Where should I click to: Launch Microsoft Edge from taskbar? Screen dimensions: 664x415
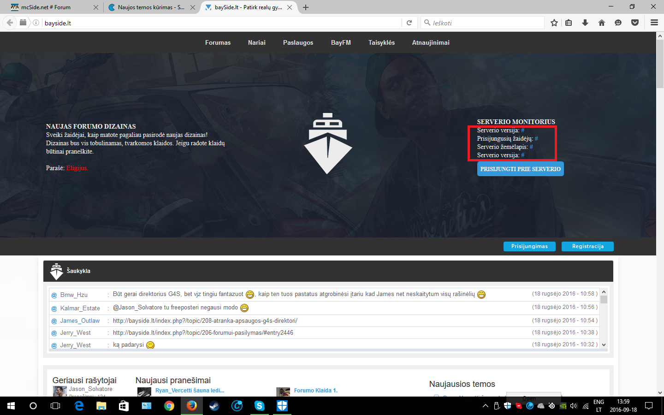tap(79, 406)
